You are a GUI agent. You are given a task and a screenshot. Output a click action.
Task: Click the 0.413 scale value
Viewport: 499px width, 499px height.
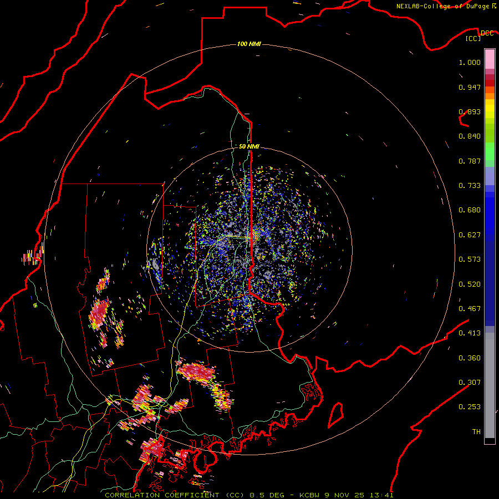coord(470,333)
